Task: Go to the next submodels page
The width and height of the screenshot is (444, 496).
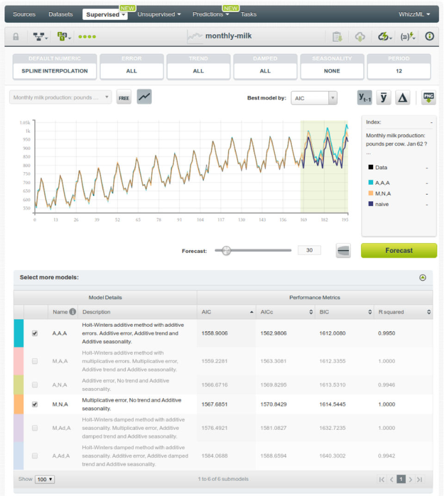Action: (410, 479)
